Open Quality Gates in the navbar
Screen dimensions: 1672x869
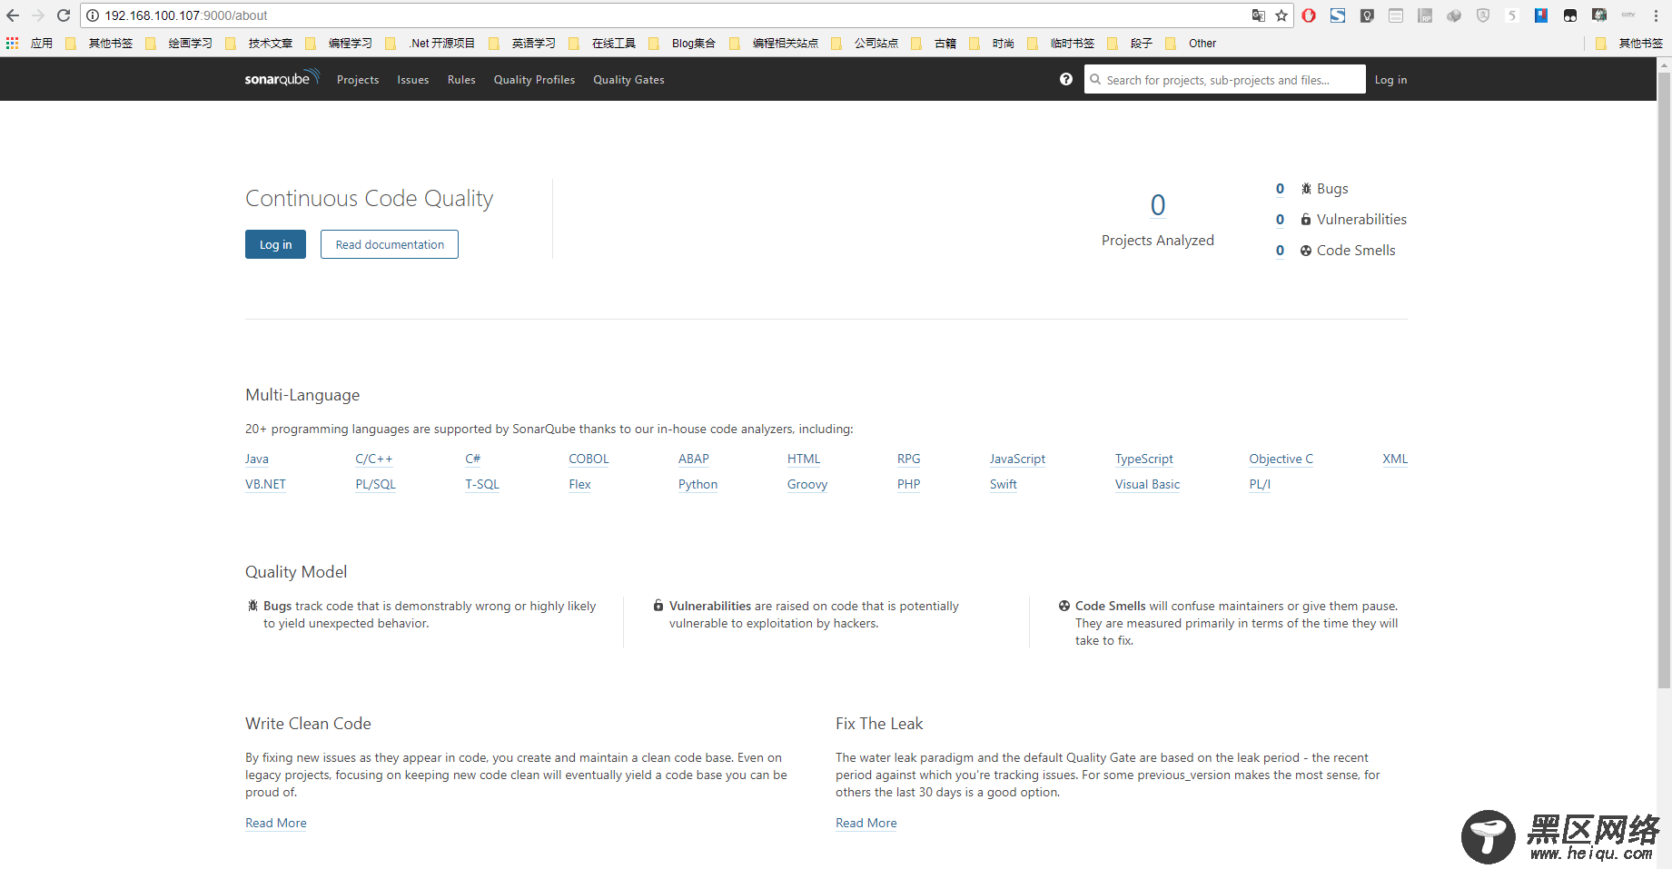[628, 80]
